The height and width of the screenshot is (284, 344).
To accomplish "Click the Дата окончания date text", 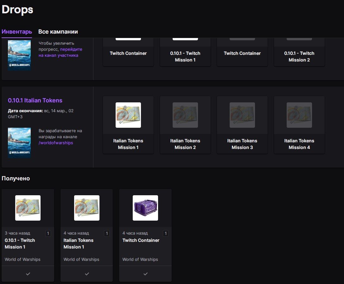I will click(x=41, y=114).
